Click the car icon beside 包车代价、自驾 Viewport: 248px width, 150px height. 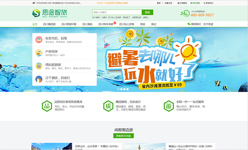pyautogui.click(x=39, y=40)
